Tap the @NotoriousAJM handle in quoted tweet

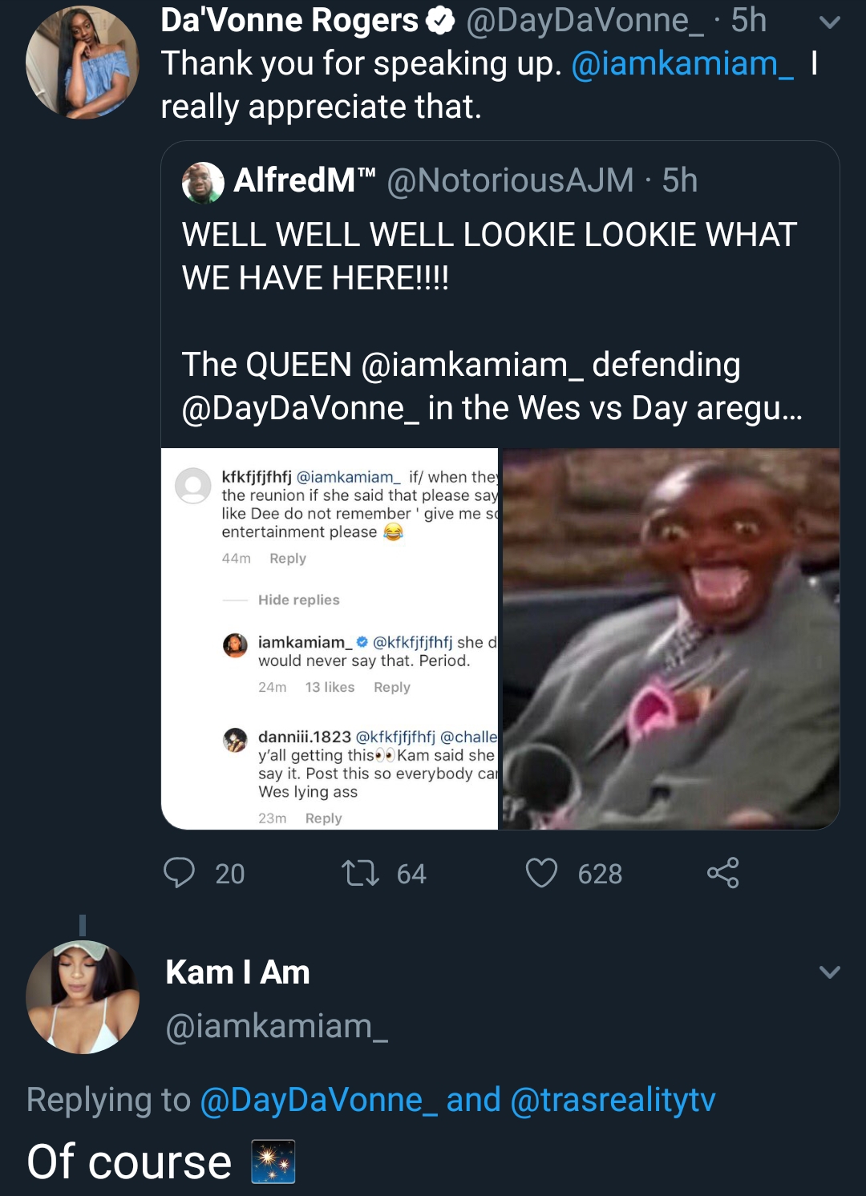coord(510,180)
